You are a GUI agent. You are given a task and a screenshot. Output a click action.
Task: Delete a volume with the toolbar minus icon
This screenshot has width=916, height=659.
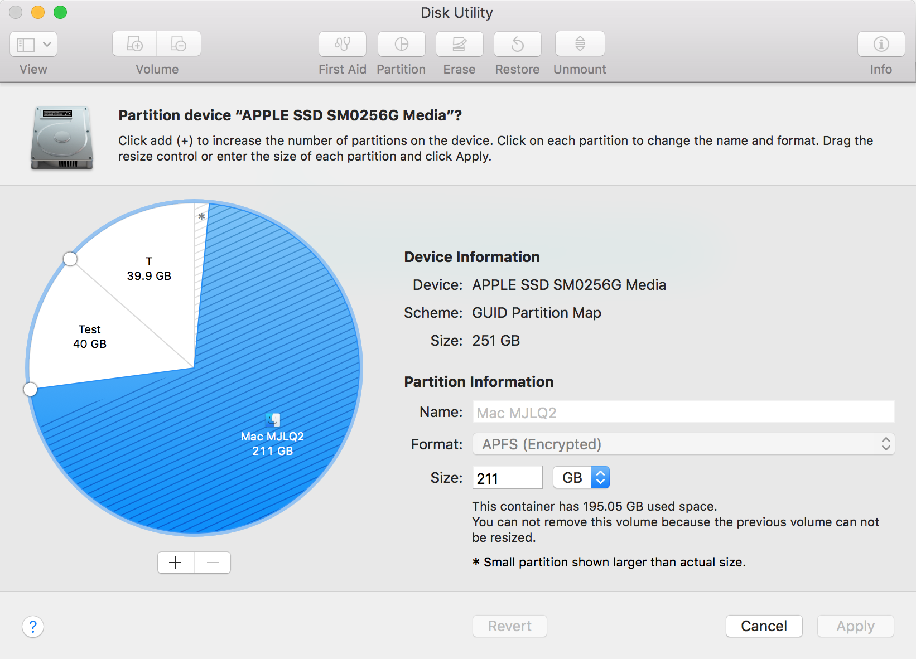coord(179,44)
